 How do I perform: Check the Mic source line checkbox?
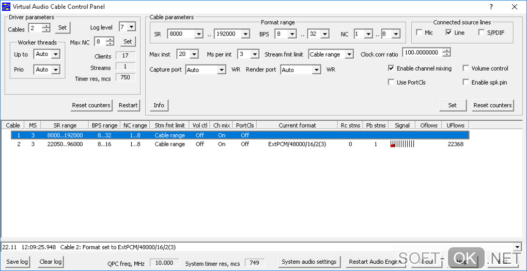pos(419,33)
